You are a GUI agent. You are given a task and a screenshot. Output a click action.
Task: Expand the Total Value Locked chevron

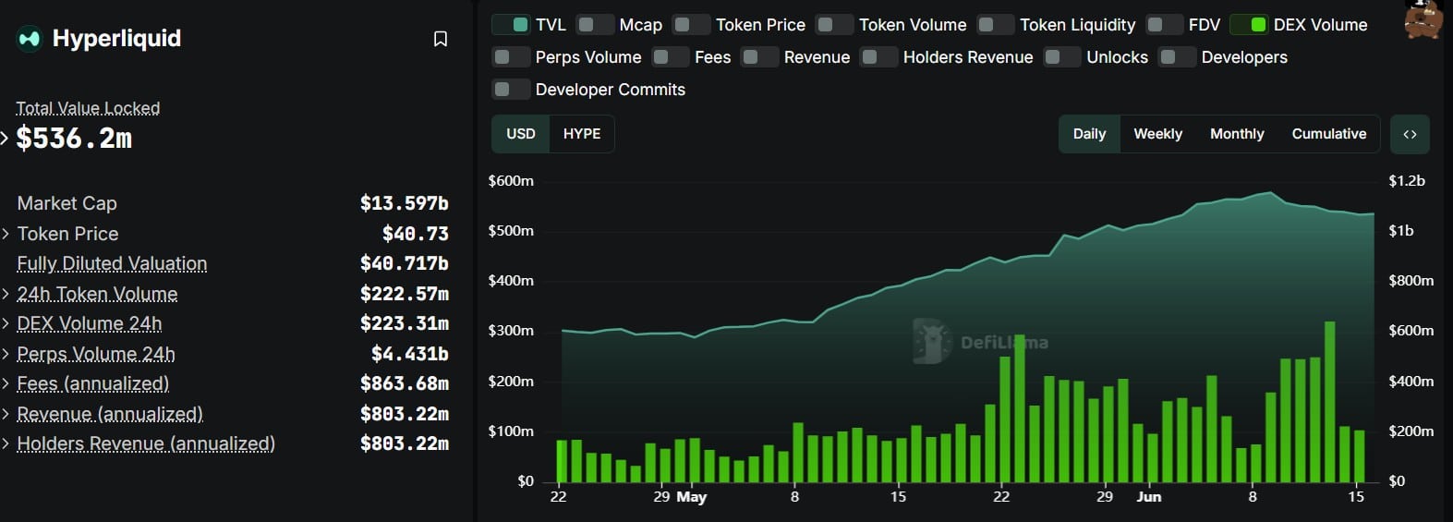(5, 139)
